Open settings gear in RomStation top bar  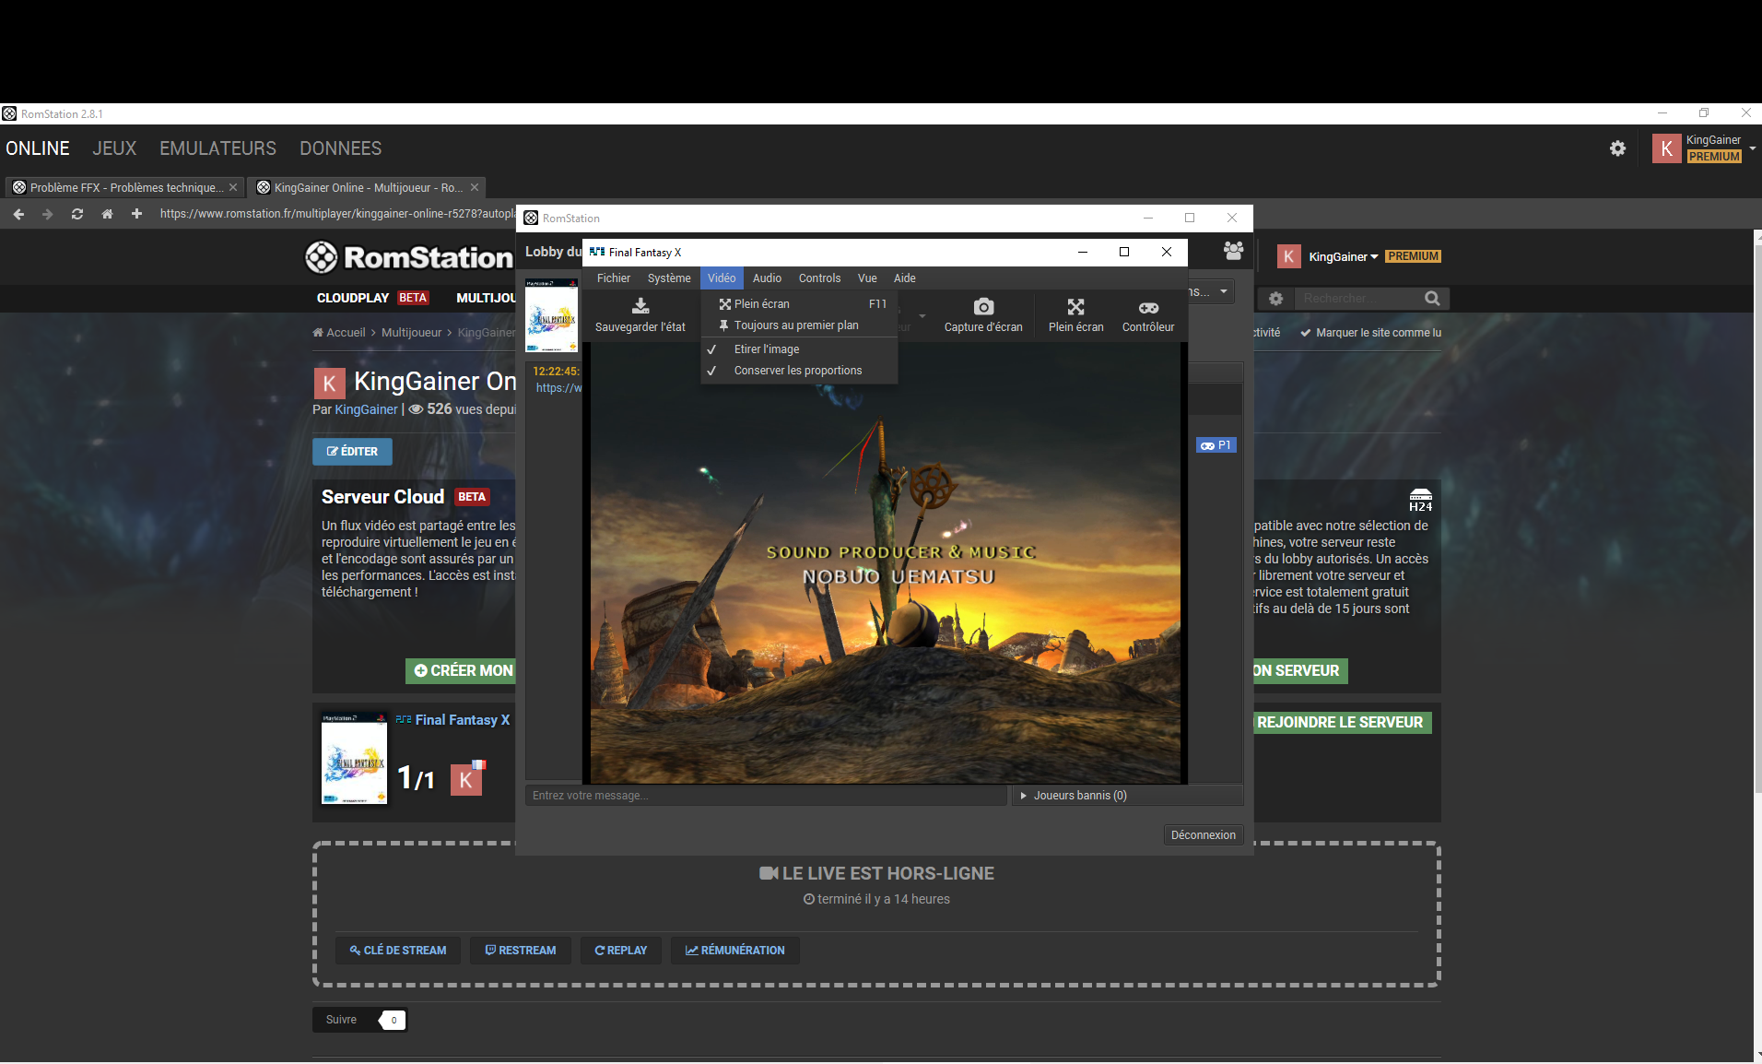tap(1617, 148)
